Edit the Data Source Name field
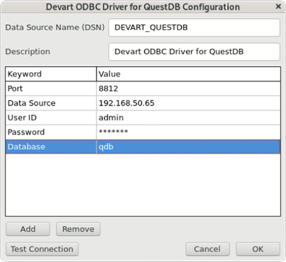The width and height of the screenshot is (286, 262). point(194,28)
